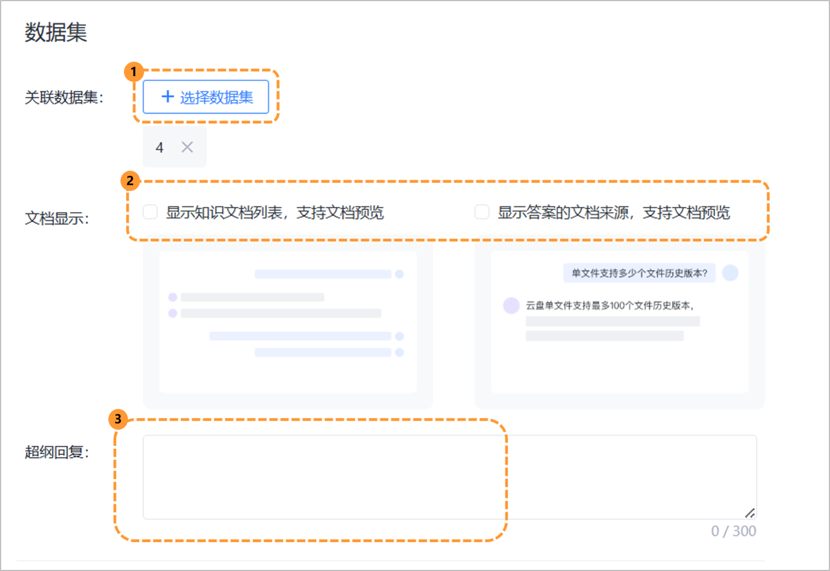Click the plus icon on 选择数据集 button
Image resolution: width=830 pixels, height=571 pixels.
point(166,97)
